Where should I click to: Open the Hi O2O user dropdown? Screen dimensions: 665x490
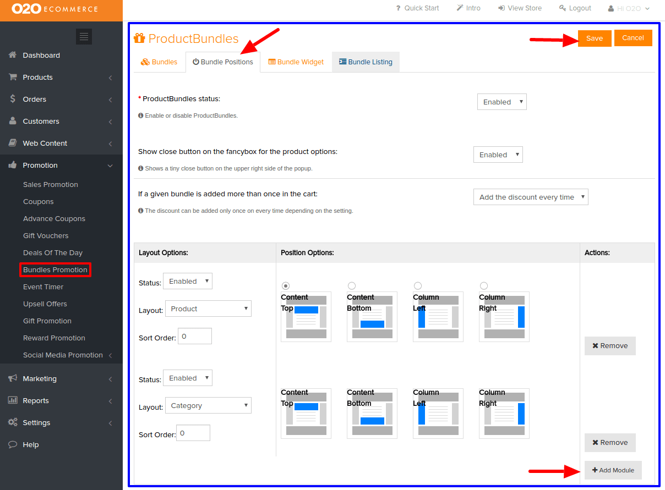(629, 8)
